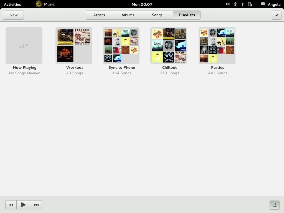Create a playlist with the New button
This screenshot has width=284, height=213.
coord(13,15)
